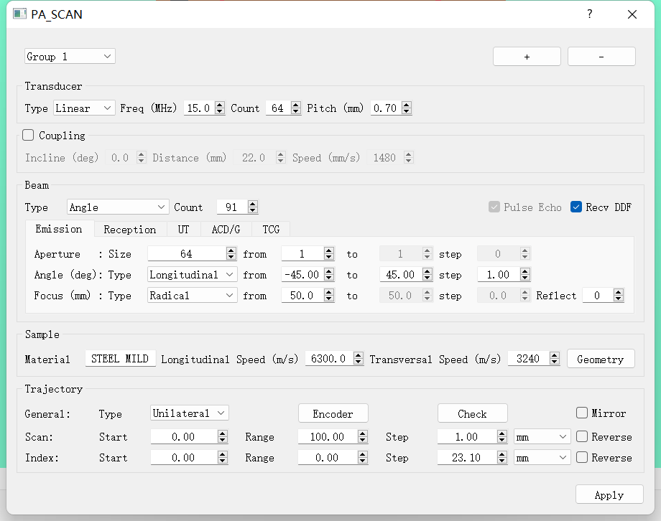Open the Angle Type Longitudinal dropdown
Image resolution: width=661 pixels, height=521 pixels.
(192, 275)
